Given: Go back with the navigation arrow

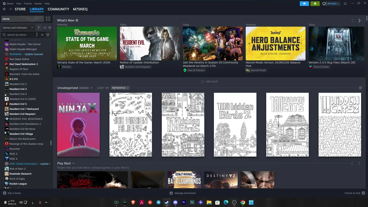Looking at the screenshot, I should 4,9.
